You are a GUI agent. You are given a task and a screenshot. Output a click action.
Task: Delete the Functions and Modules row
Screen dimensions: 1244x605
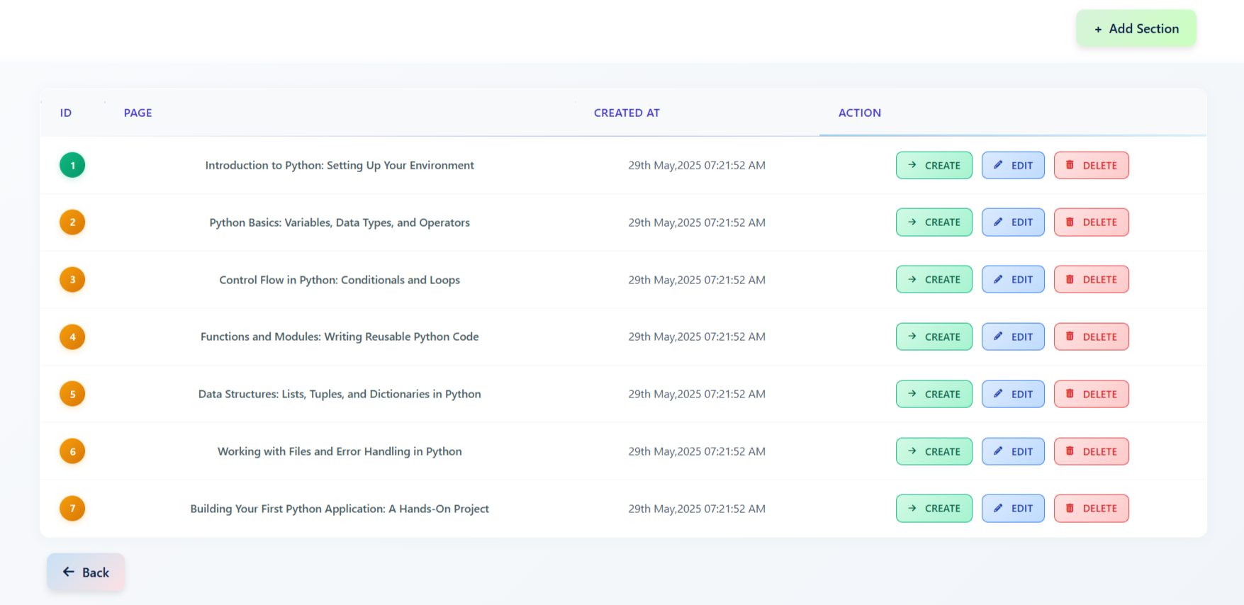pyautogui.click(x=1091, y=337)
